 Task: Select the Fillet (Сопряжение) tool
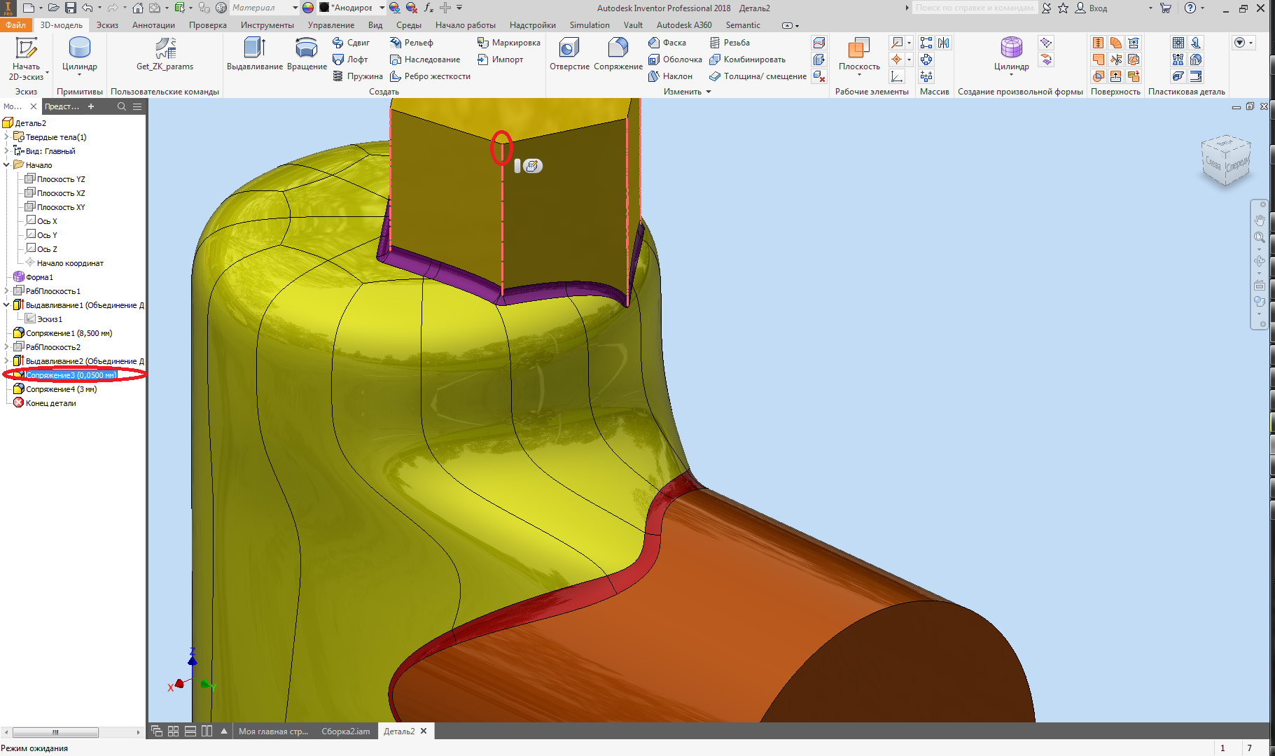pos(618,55)
